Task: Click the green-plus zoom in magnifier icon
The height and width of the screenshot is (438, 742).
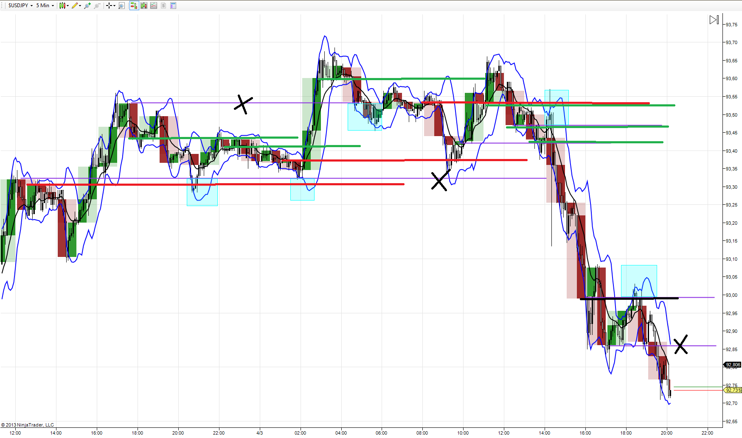Action: pos(87,6)
